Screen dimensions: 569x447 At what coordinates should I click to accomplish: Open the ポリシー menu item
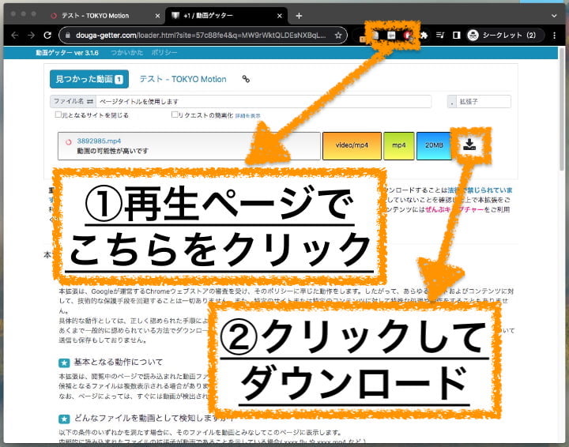(164, 52)
